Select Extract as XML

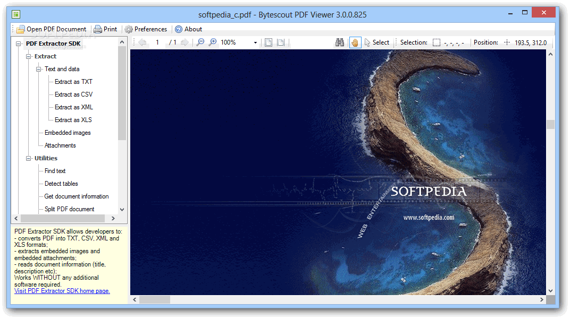[74, 107]
